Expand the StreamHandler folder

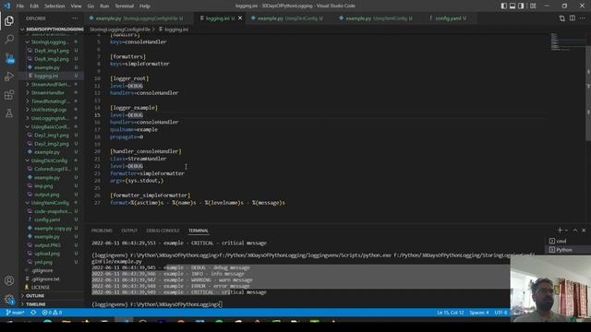[x=48, y=92]
